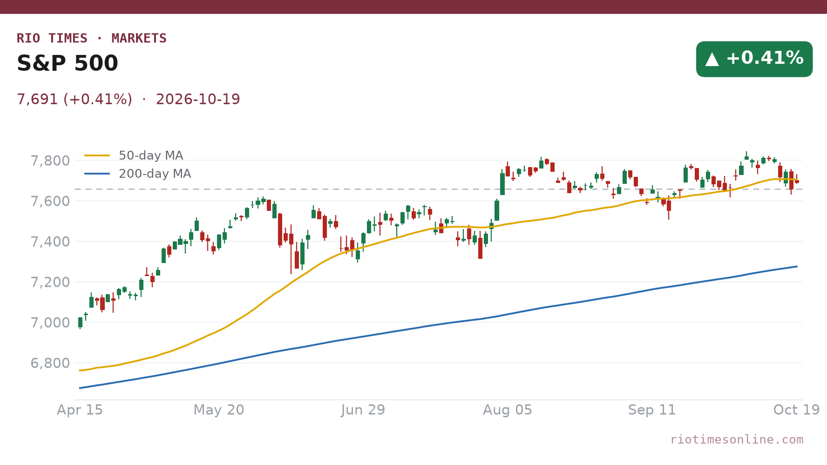Image resolution: width=827 pixels, height=465 pixels.
Task: Click the 50-day MA legend label
Action: click(x=151, y=155)
